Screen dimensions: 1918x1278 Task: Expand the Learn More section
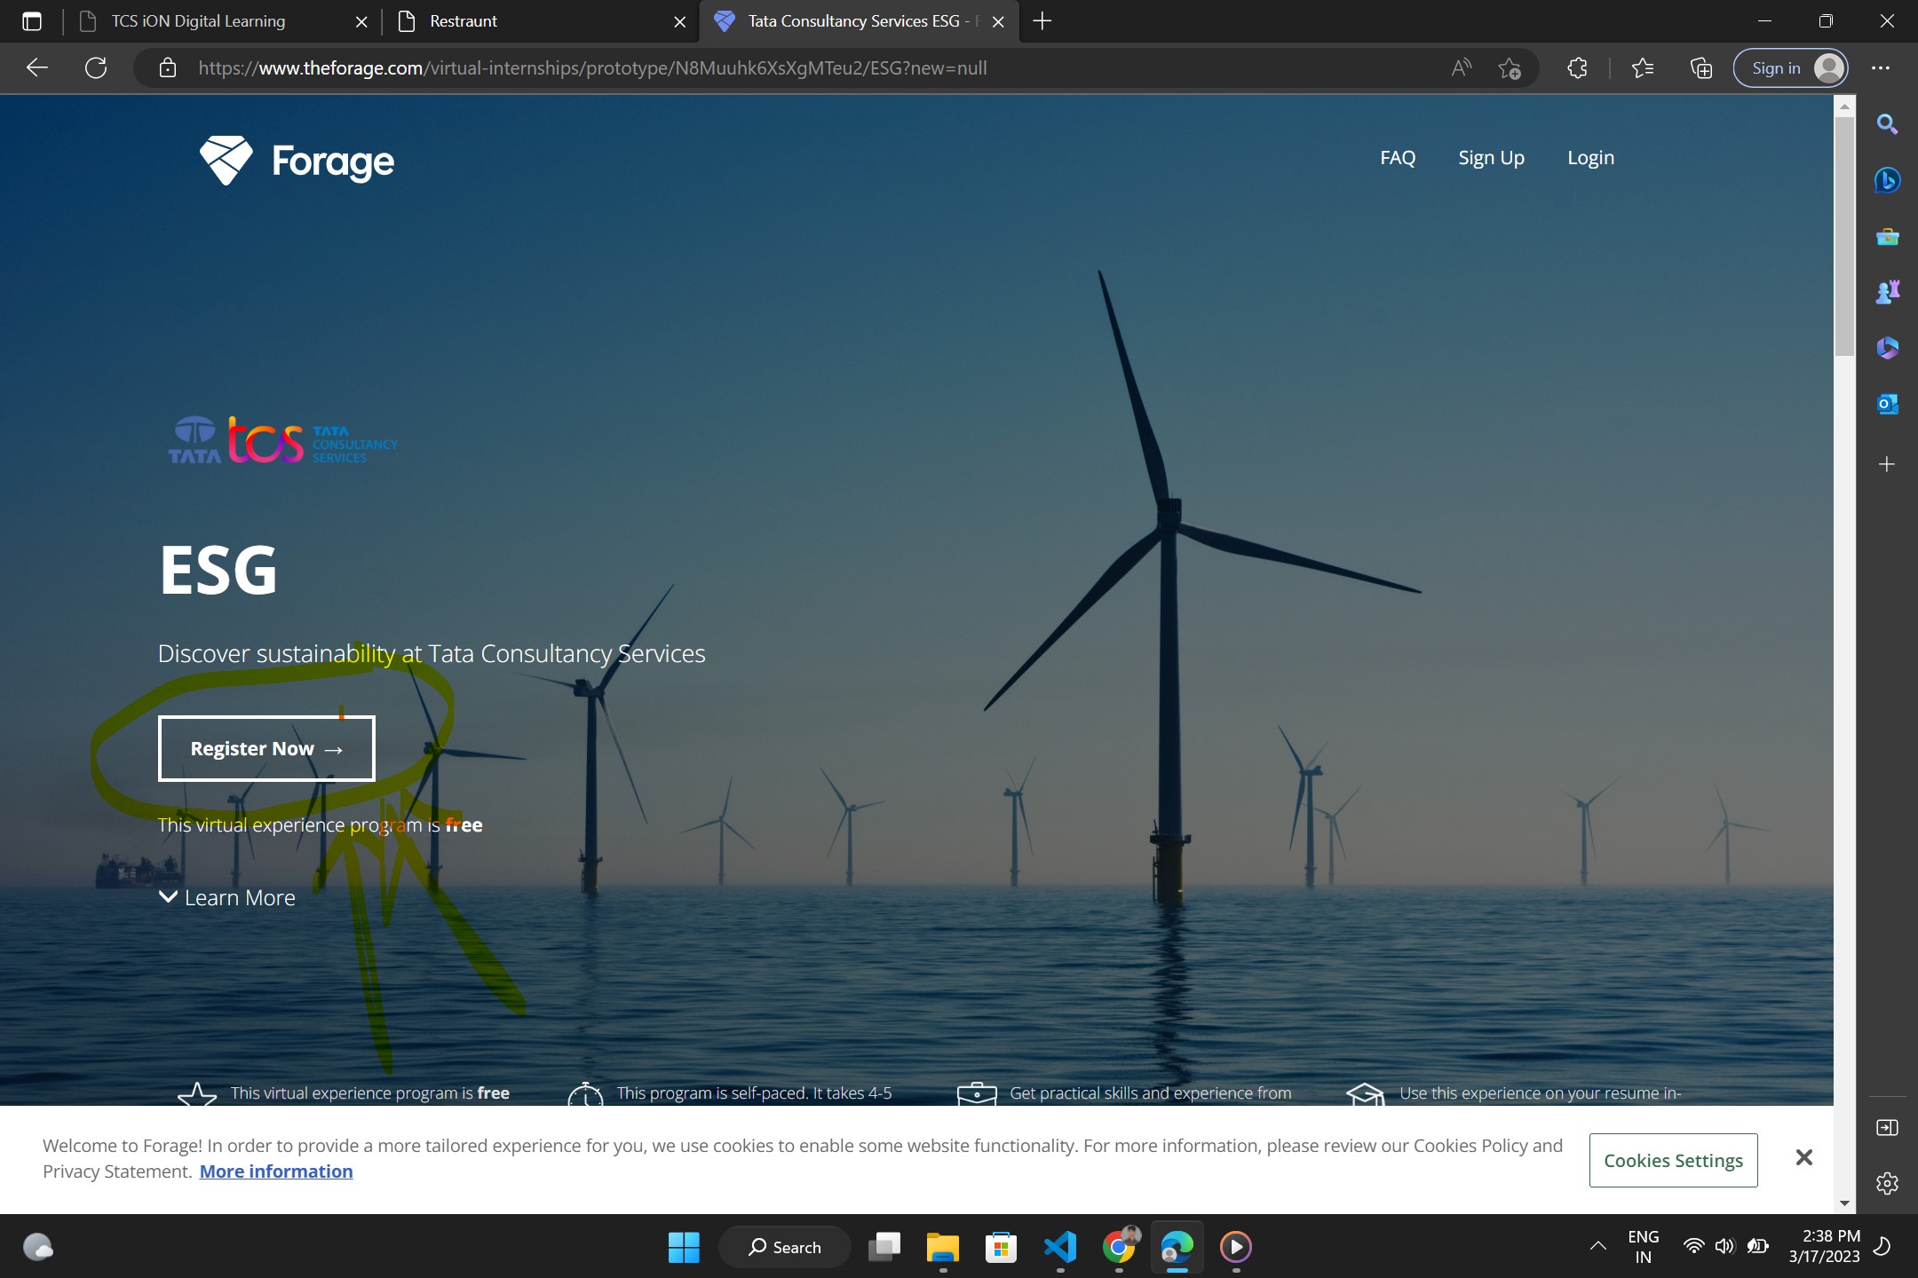(x=227, y=897)
